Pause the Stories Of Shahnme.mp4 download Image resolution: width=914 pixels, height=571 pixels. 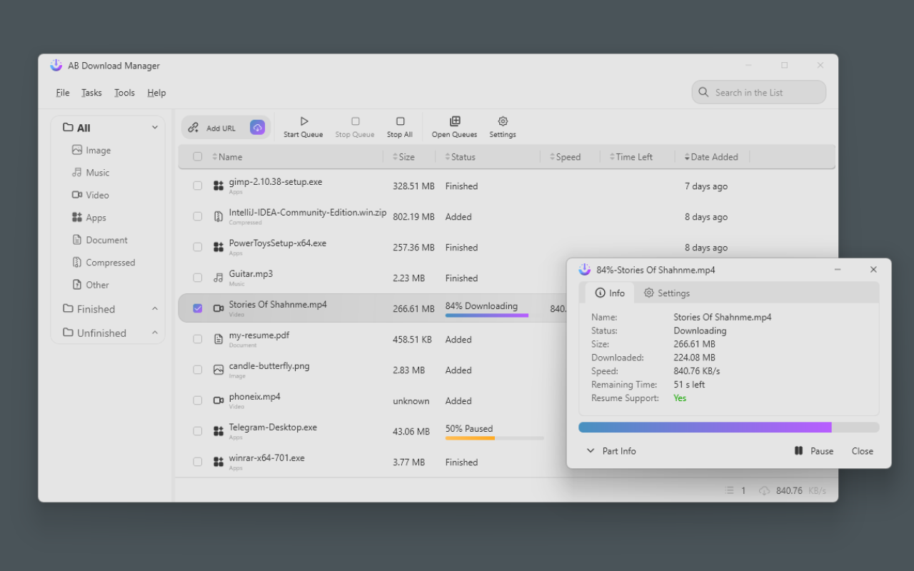pos(813,450)
